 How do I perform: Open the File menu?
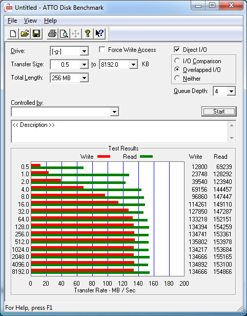pyautogui.click(x=12, y=21)
